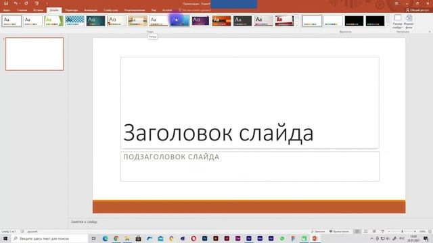The image size is (433, 243).
Task: Switch to the Анимация ribbon tab
Action: click(91, 10)
